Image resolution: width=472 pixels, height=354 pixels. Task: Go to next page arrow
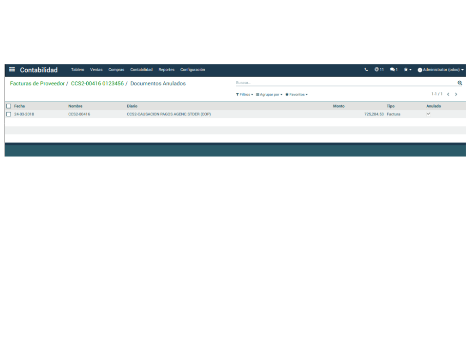[456, 94]
